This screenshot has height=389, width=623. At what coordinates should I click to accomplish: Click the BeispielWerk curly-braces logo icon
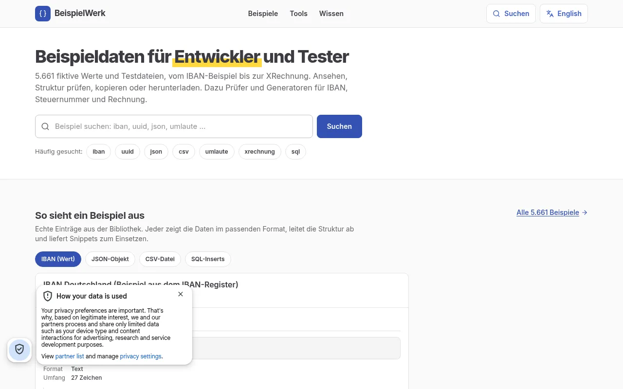click(x=43, y=14)
